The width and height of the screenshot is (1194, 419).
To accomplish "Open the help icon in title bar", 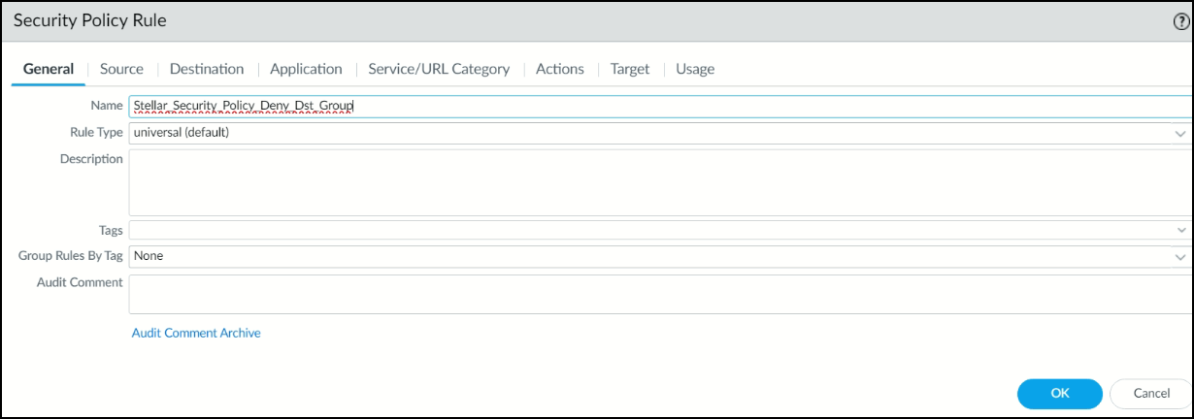I will [x=1181, y=21].
